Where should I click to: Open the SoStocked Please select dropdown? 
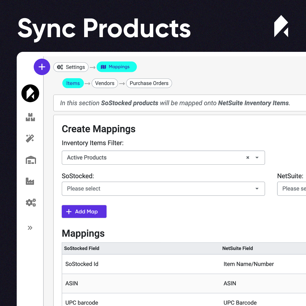[x=163, y=189]
